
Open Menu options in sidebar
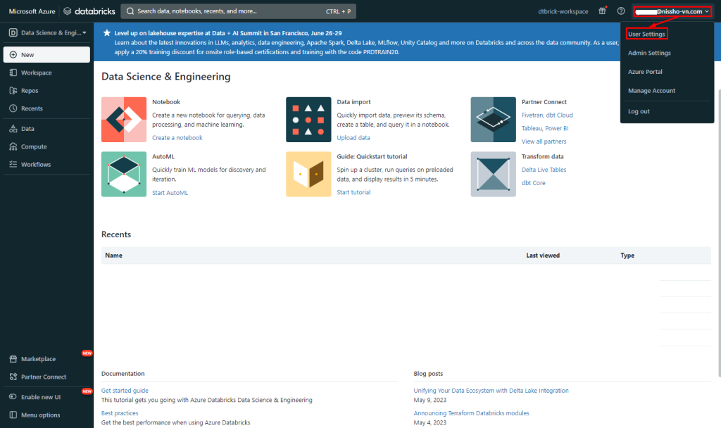tap(40, 415)
